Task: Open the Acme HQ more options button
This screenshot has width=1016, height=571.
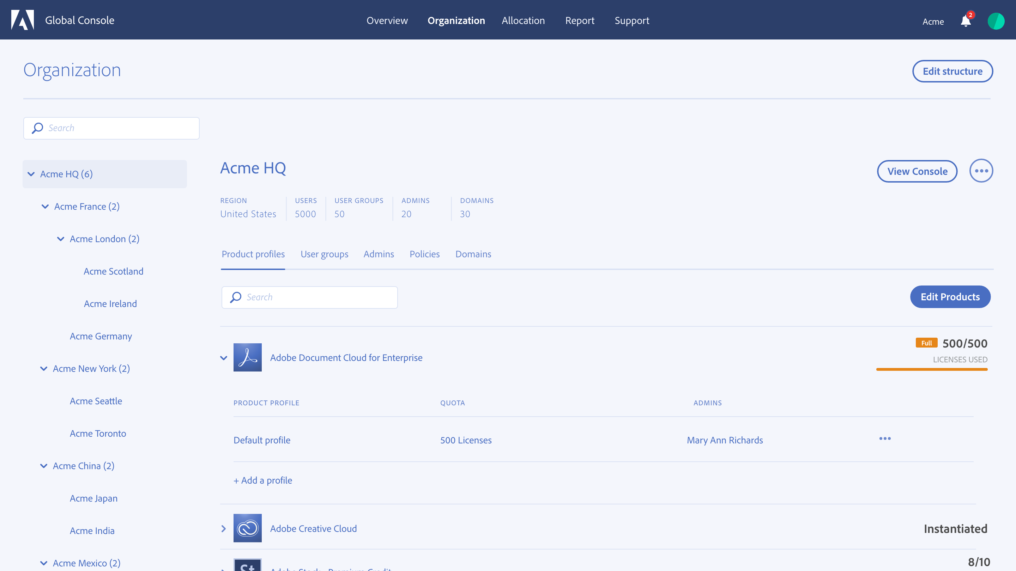Action: pyautogui.click(x=981, y=171)
